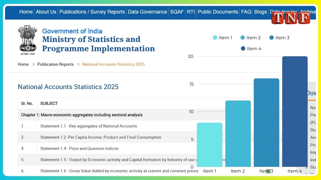Go to Publication Reports breadcrumb
Image resolution: width=321 pixels, height=180 pixels.
(x=55, y=64)
